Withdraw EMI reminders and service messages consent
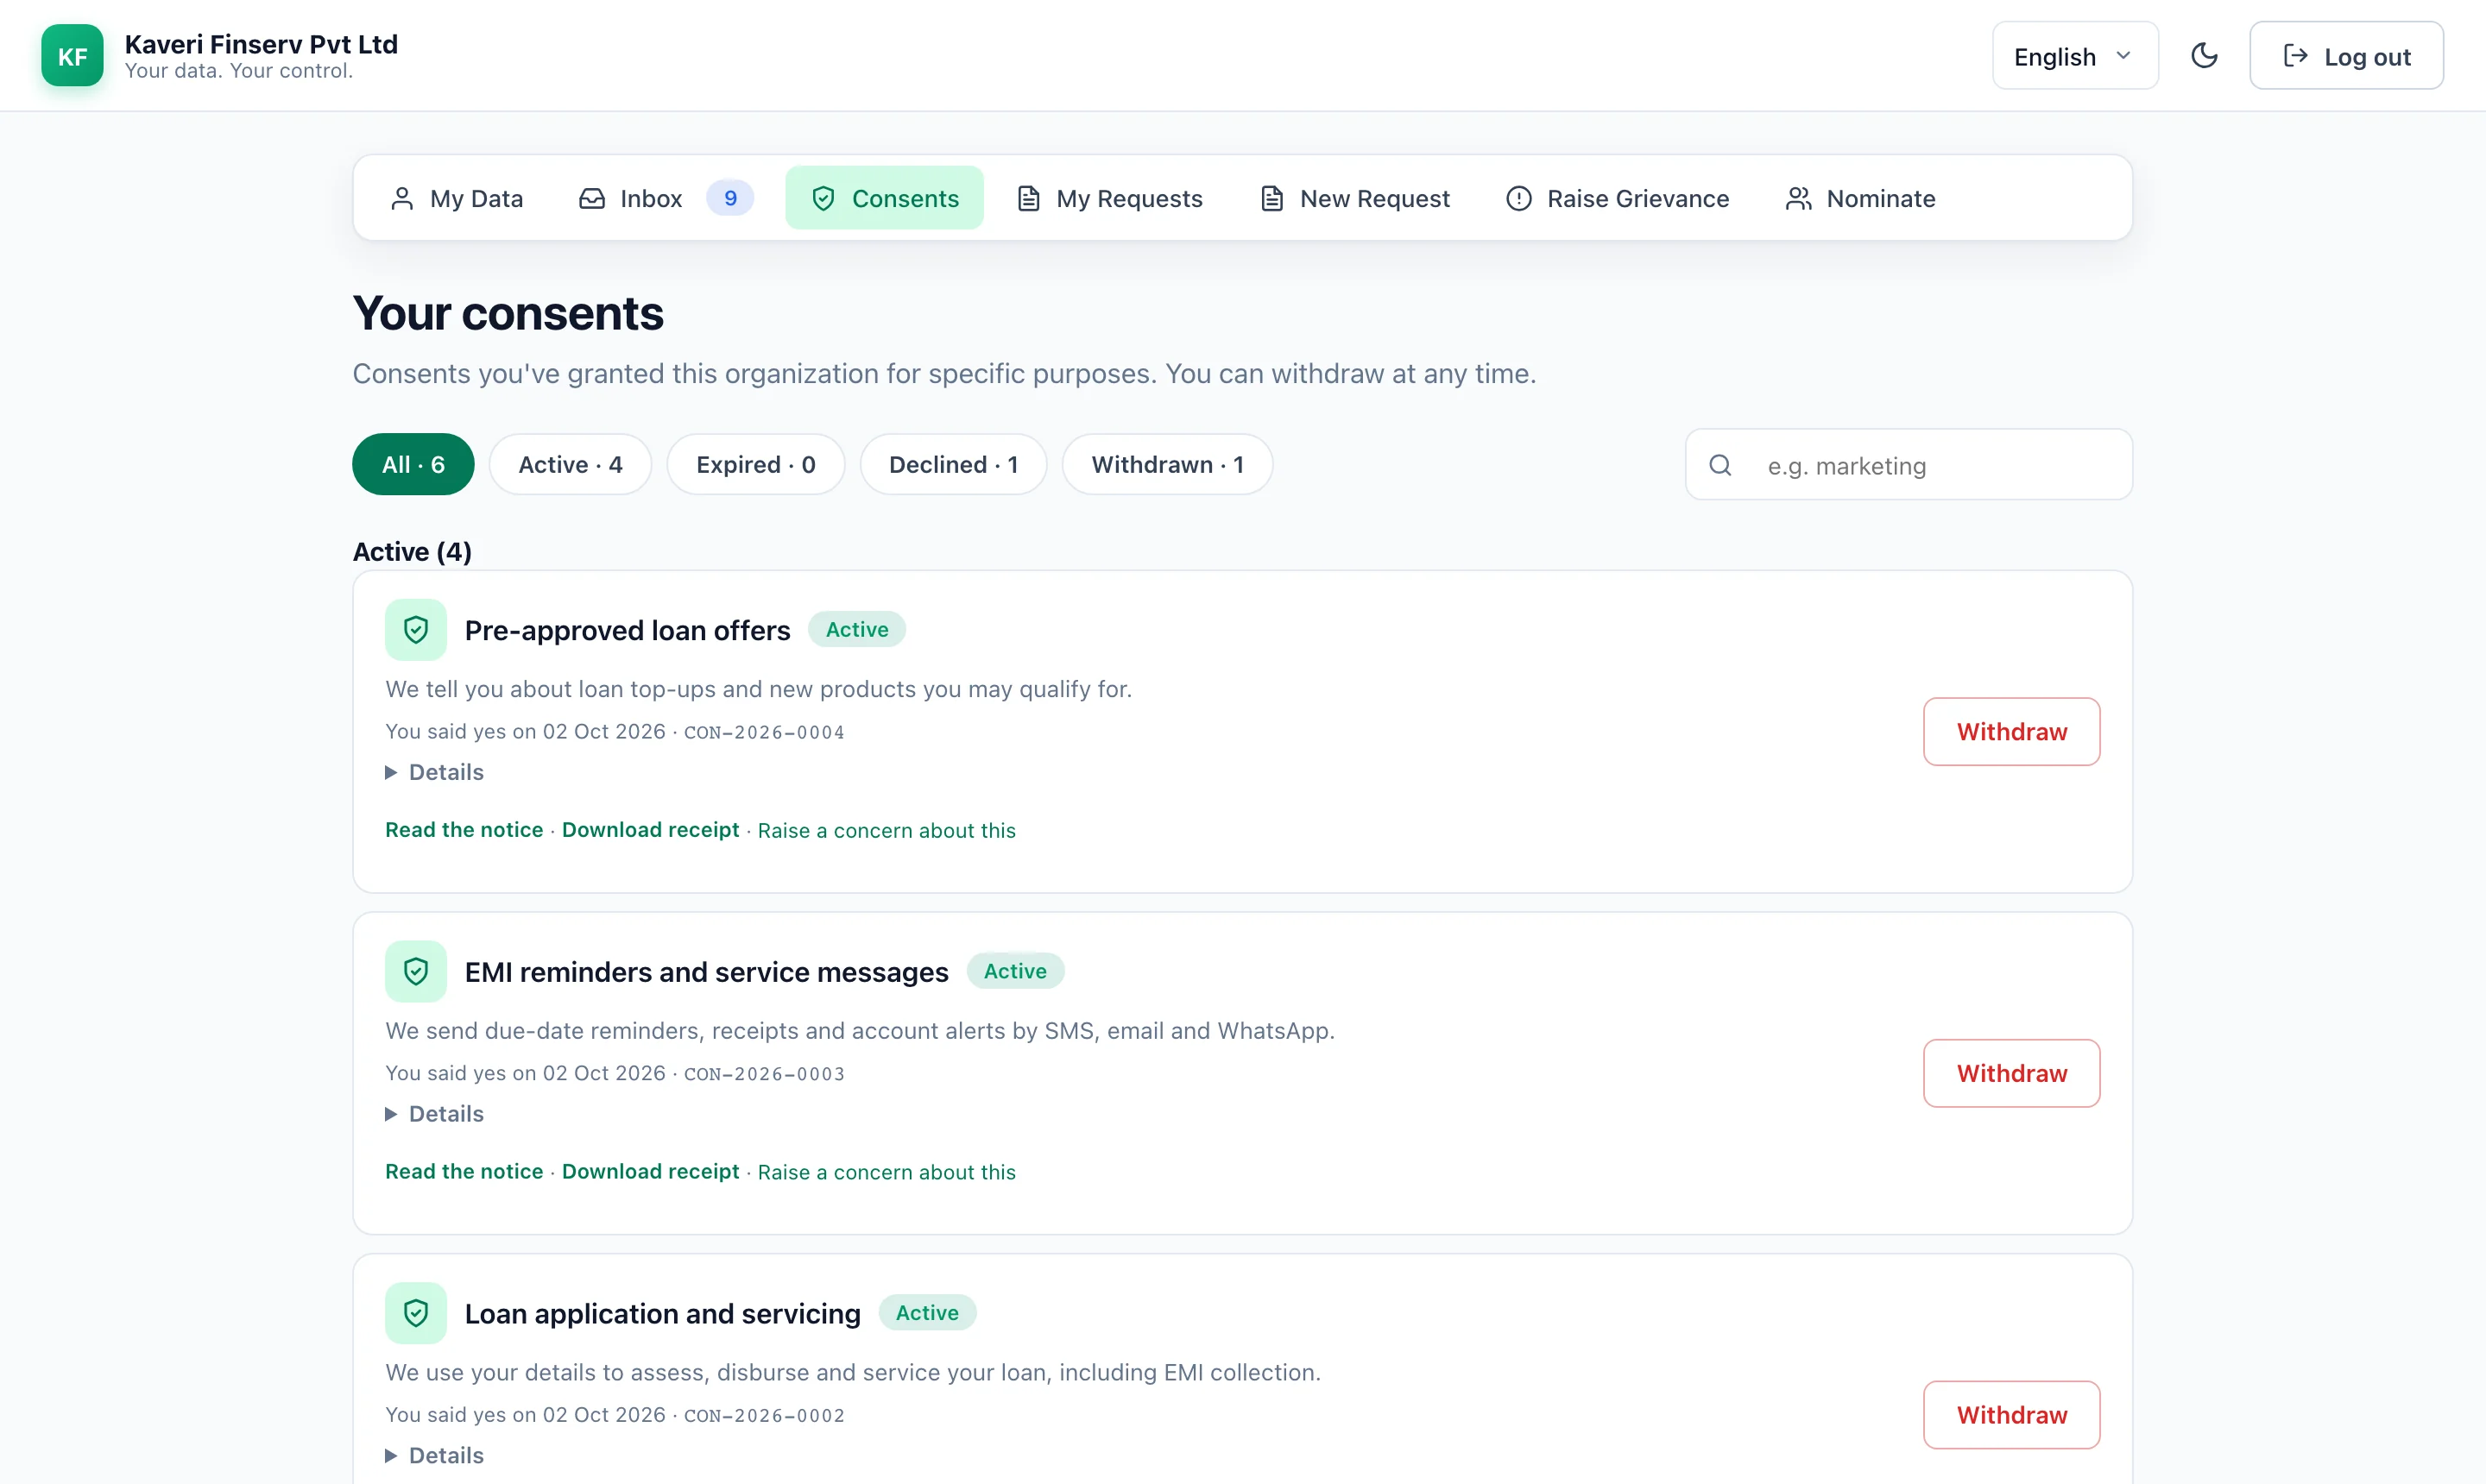Viewport: 2486px width, 1484px height. coord(2010,1073)
